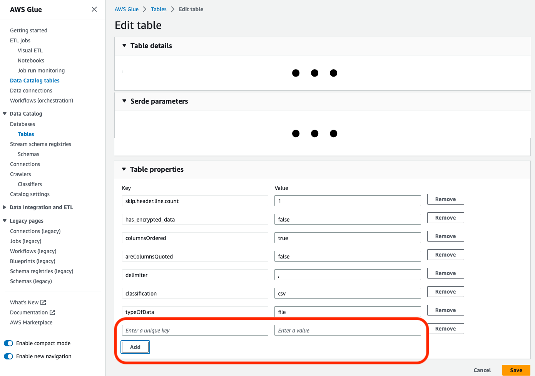
Task: Open the What's New external link
Action: click(x=24, y=302)
